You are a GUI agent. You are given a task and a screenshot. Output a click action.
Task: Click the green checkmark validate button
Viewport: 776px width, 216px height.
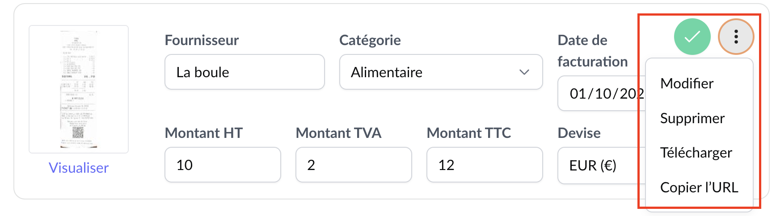(x=692, y=37)
